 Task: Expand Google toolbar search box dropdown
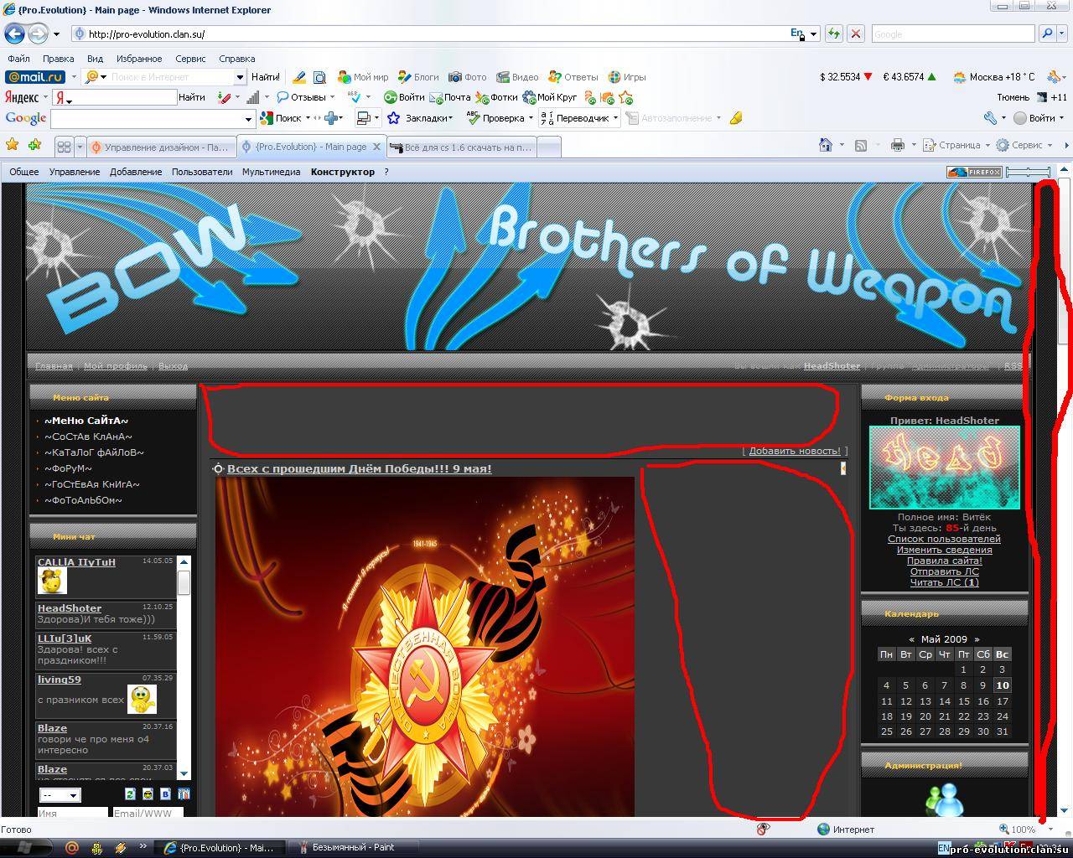click(248, 119)
